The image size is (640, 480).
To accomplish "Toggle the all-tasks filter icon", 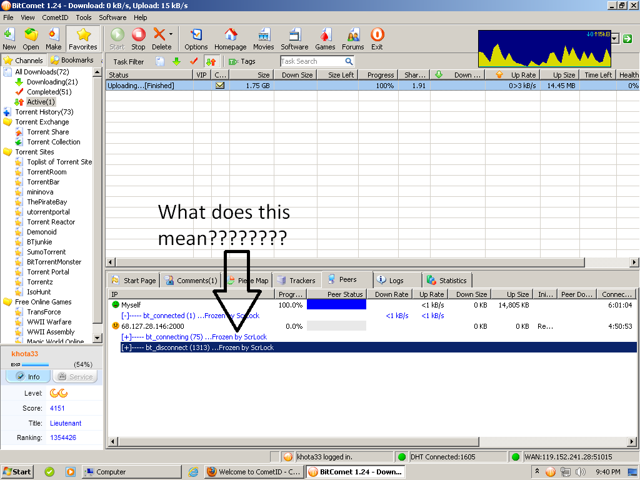I will pos(160,62).
